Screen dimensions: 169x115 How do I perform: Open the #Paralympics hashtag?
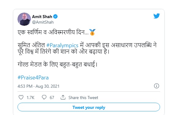click(62, 45)
